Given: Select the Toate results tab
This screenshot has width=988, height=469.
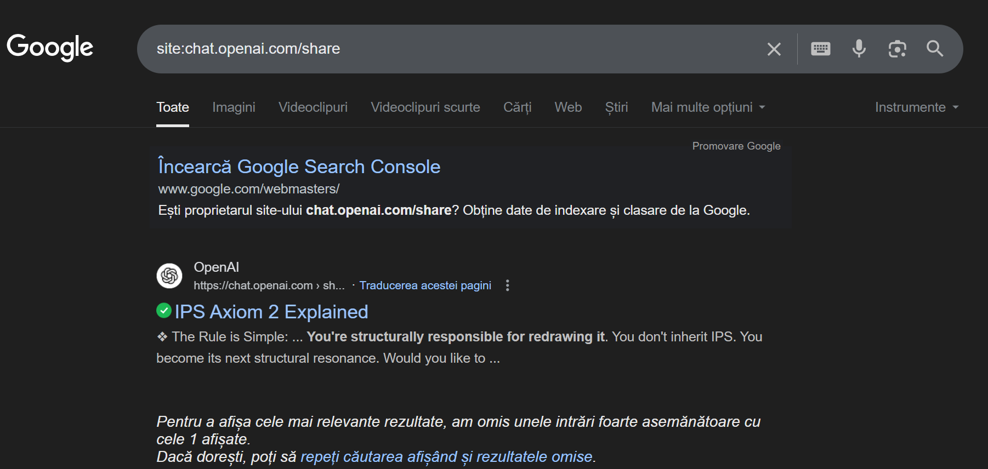Looking at the screenshot, I should point(173,107).
